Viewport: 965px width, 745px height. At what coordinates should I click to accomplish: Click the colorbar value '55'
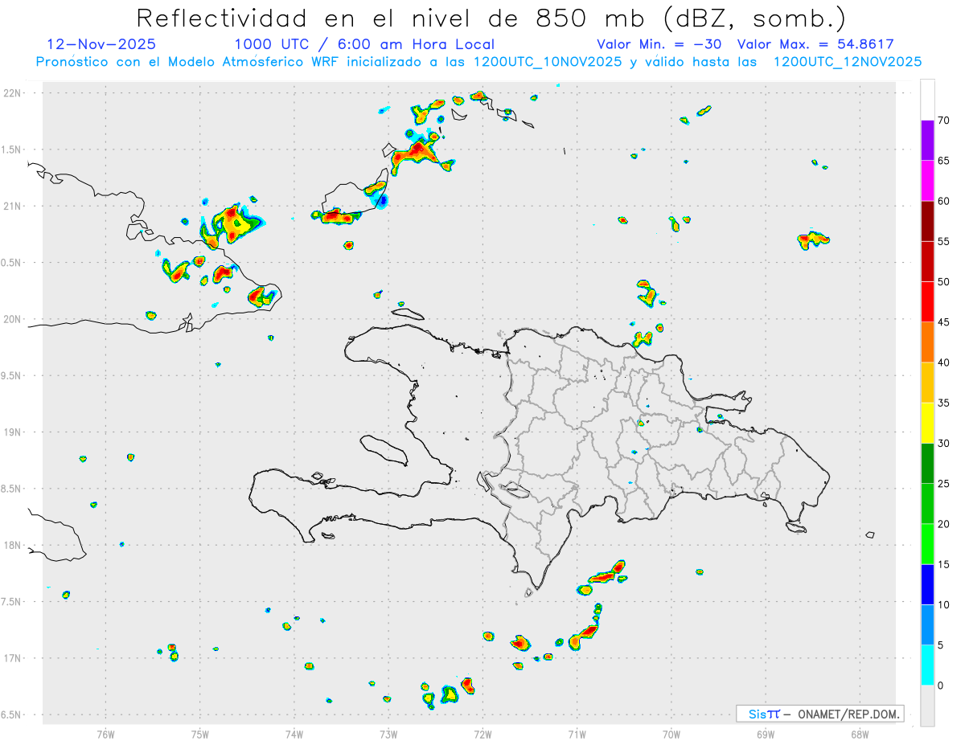pyautogui.click(x=944, y=241)
